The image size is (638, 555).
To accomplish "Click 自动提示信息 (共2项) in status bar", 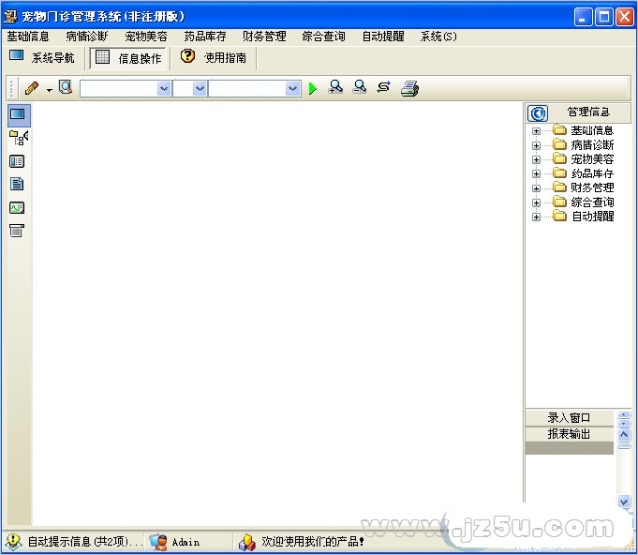I will coord(72,542).
